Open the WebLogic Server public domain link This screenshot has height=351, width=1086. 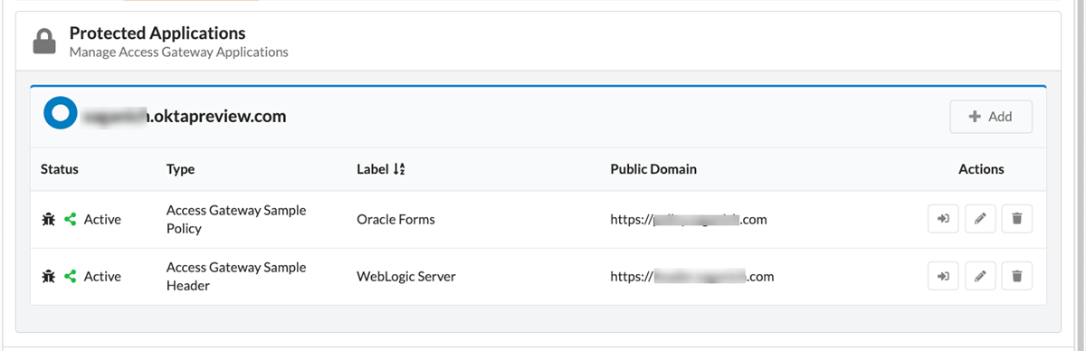[x=692, y=277]
